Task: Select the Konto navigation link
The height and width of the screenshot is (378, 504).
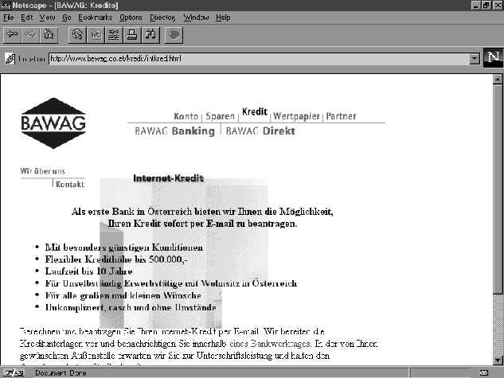Action: click(x=186, y=116)
